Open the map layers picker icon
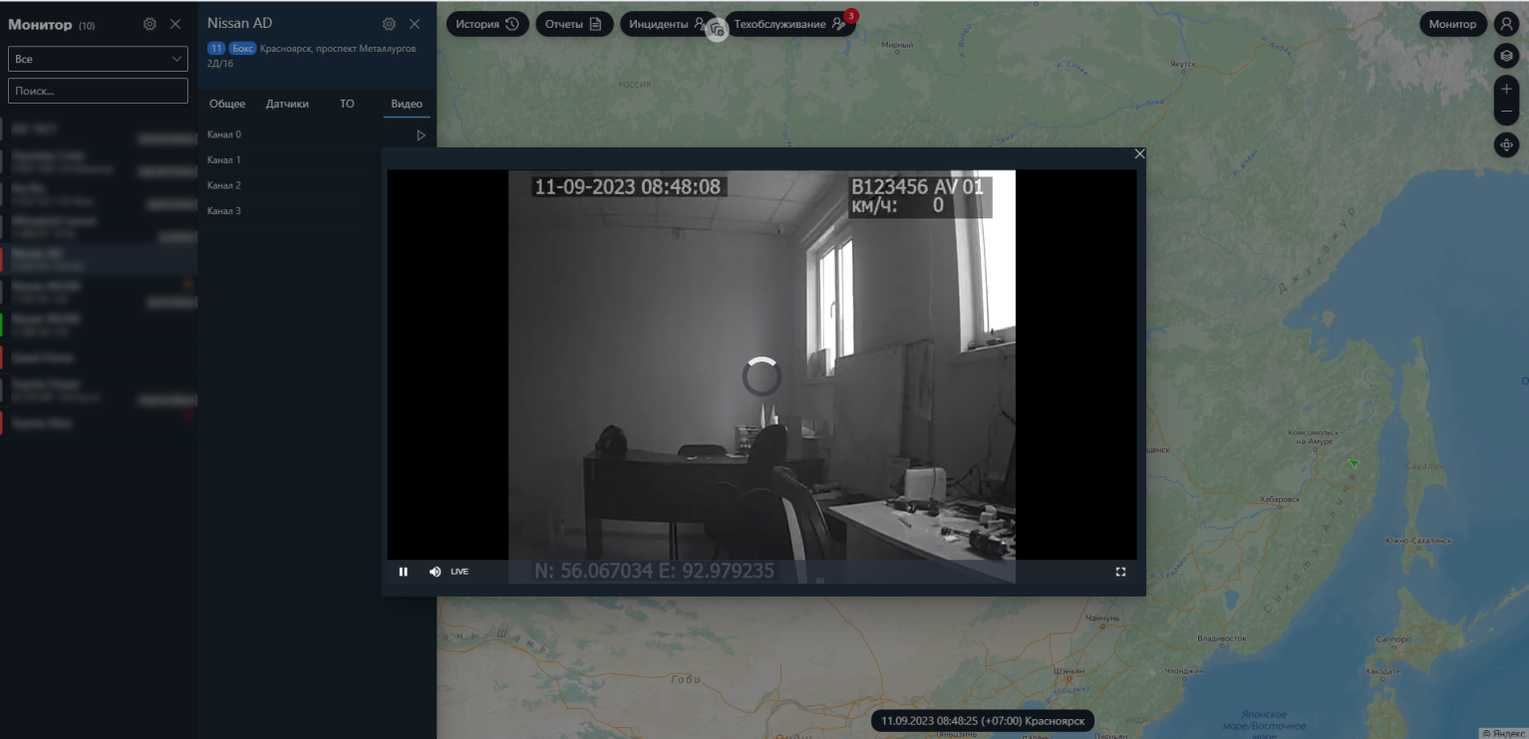This screenshot has height=739, width=1529. pos(1506,55)
